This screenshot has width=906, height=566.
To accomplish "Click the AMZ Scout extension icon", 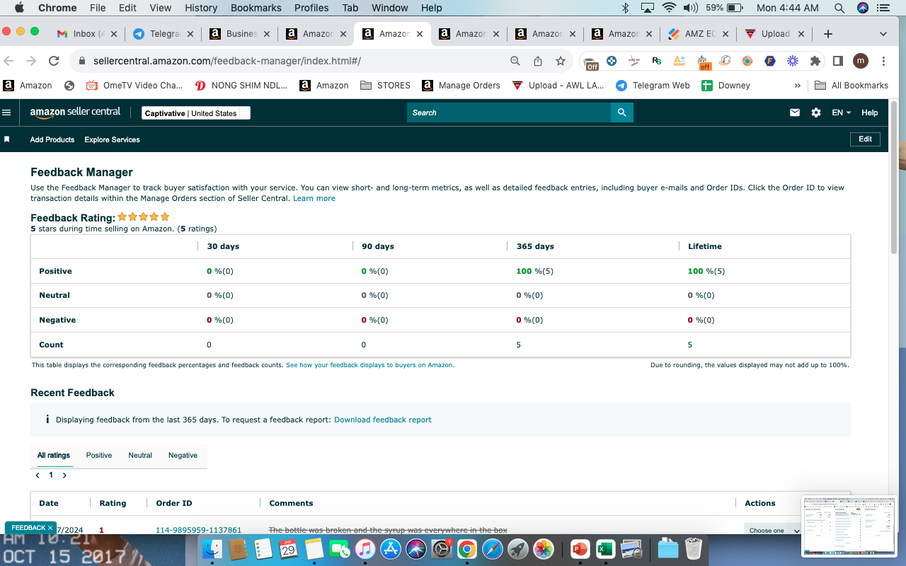I will [679, 61].
